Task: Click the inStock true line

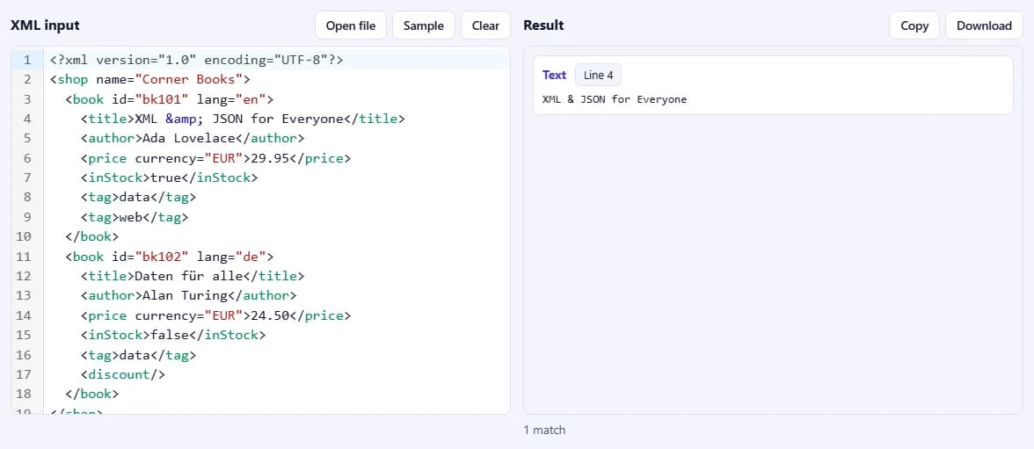Action: pos(170,178)
